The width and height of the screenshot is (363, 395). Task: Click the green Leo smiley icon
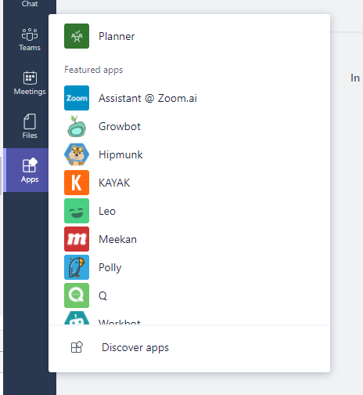[x=77, y=211]
